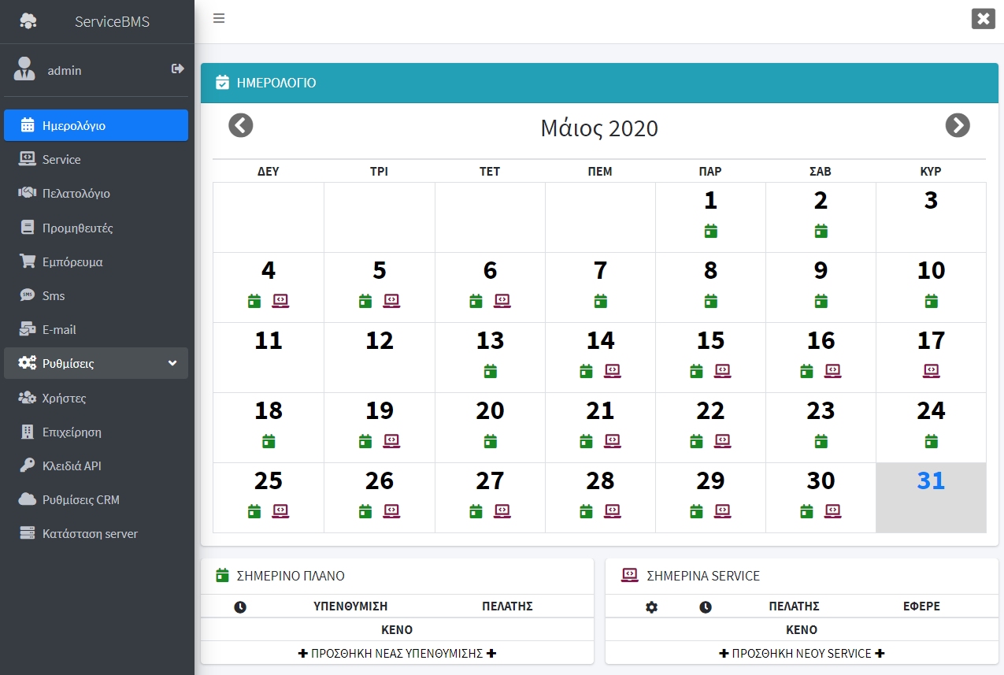Select the highlighted day 31 cell
Image resolution: width=1004 pixels, height=675 pixels.
point(931,497)
